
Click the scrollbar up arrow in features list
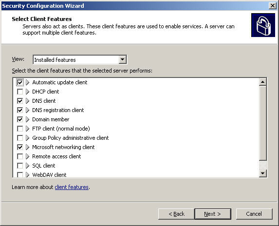[x=262, y=82]
